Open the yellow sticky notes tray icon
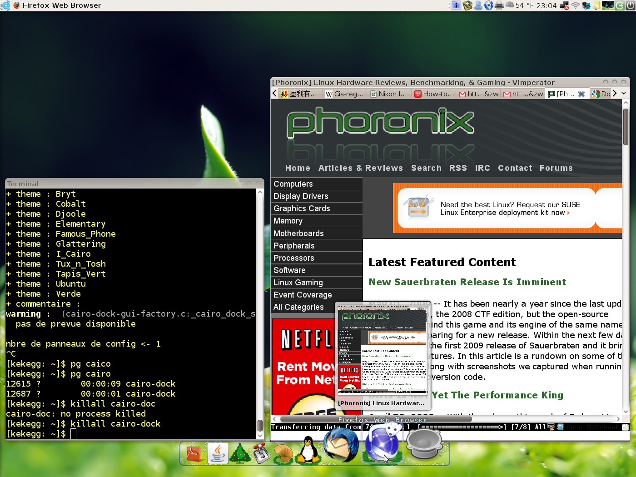The height and width of the screenshot is (477, 636). point(597,5)
